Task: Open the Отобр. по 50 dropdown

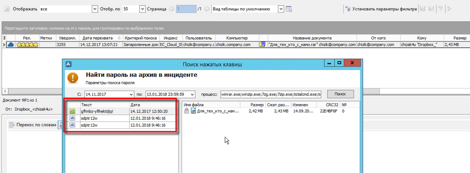Action: [x=143, y=9]
